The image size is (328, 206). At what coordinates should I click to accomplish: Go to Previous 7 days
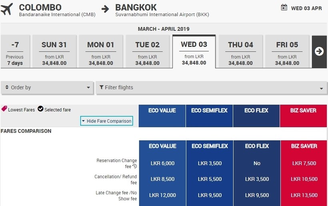pos(15,52)
